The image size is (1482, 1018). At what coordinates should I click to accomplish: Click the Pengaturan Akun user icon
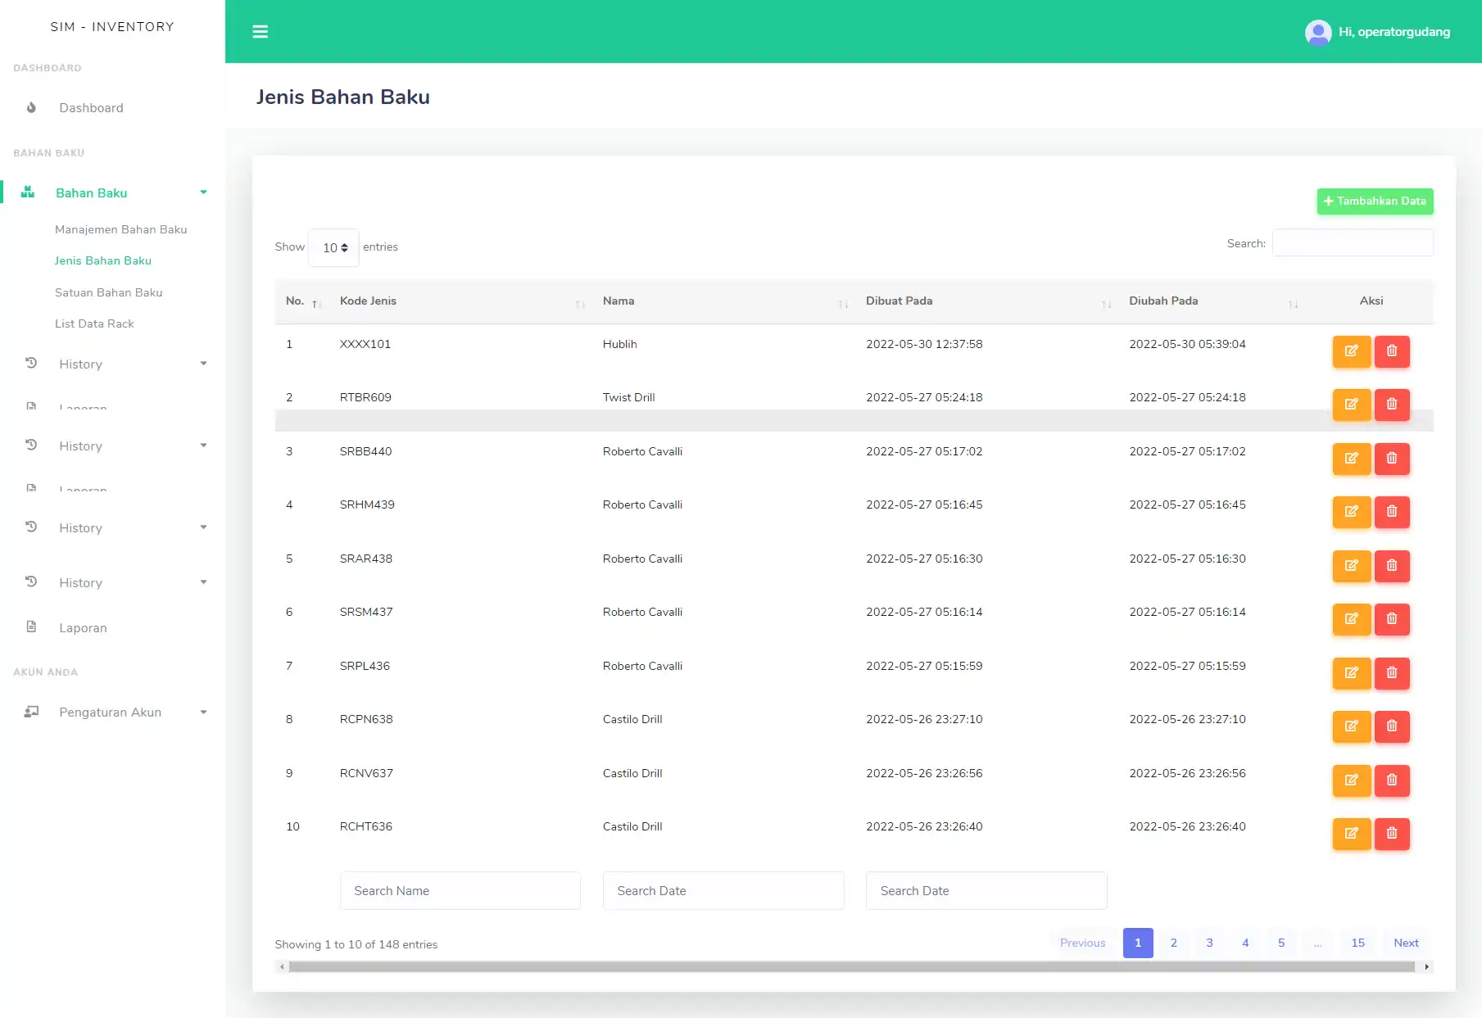click(31, 712)
